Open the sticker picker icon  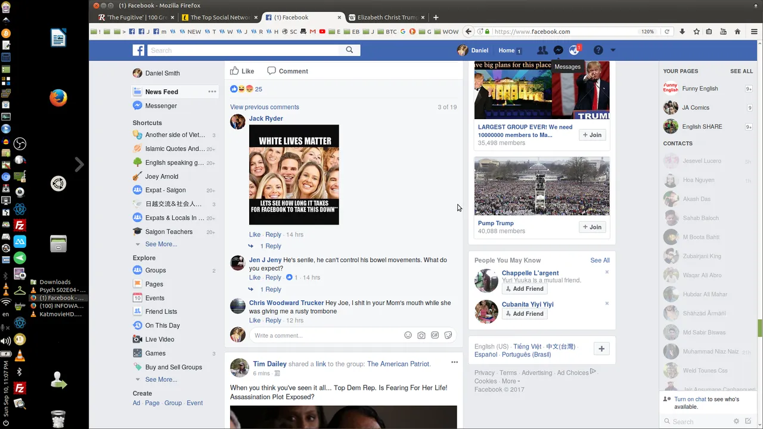tap(448, 335)
